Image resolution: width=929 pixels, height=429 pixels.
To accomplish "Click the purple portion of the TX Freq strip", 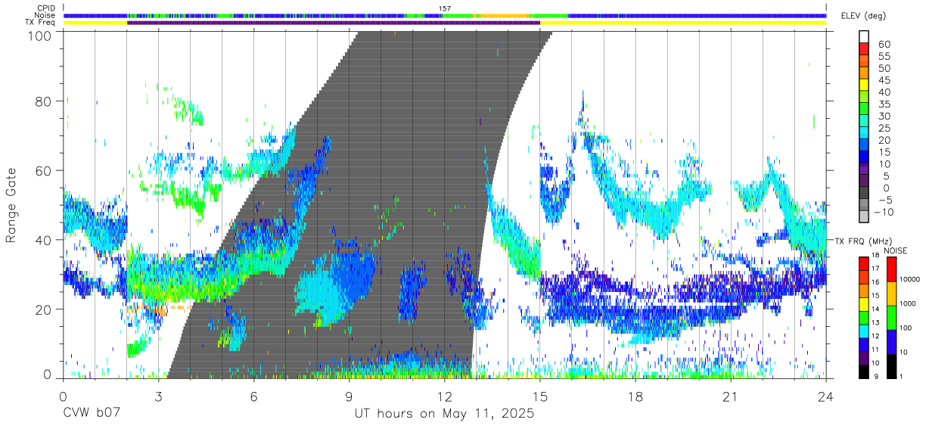I will [333, 23].
